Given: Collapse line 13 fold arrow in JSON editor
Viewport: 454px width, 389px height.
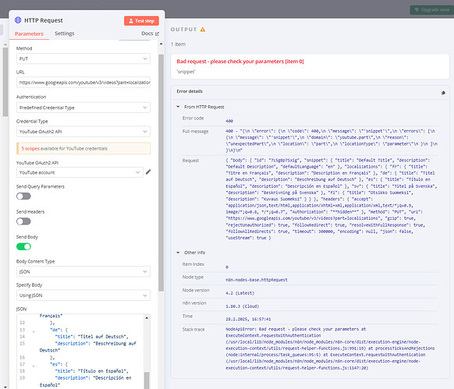Looking at the screenshot, I should (34, 331).
